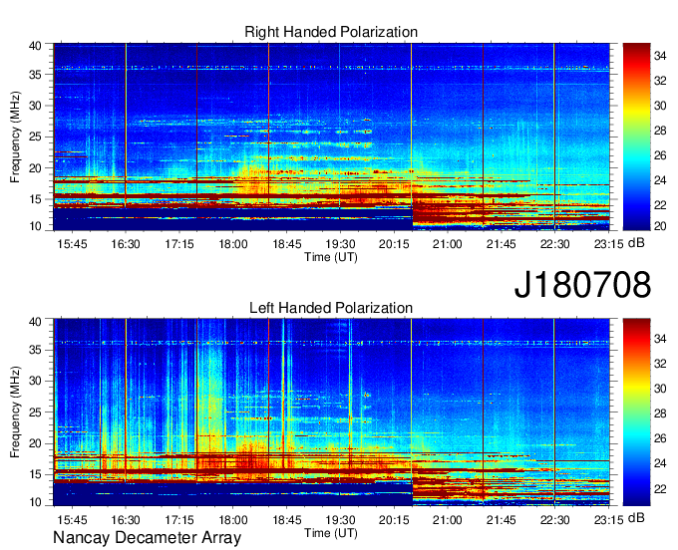Click 16:30 tick on Right Handed time axis
Viewport: 678px width, 550px height.
tap(126, 244)
